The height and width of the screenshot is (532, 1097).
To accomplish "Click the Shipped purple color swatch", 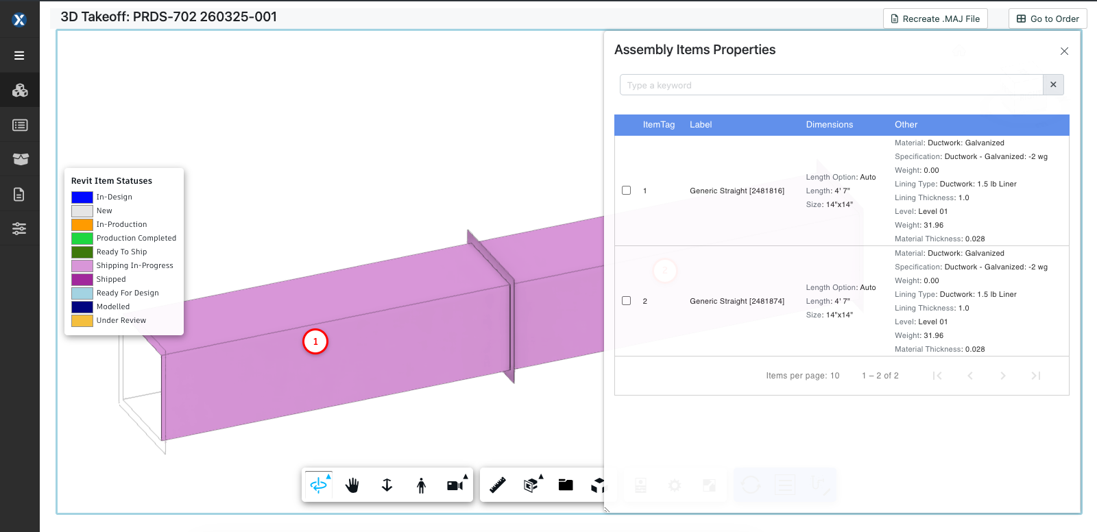I will (x=82, y=280).
